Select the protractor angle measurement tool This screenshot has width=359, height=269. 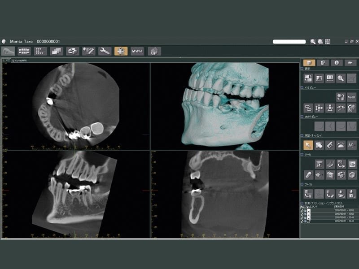(x=341, y=145)
